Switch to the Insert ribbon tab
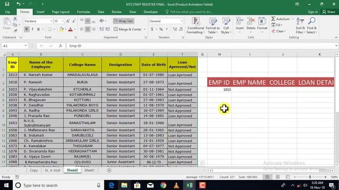 click(40, 12)
